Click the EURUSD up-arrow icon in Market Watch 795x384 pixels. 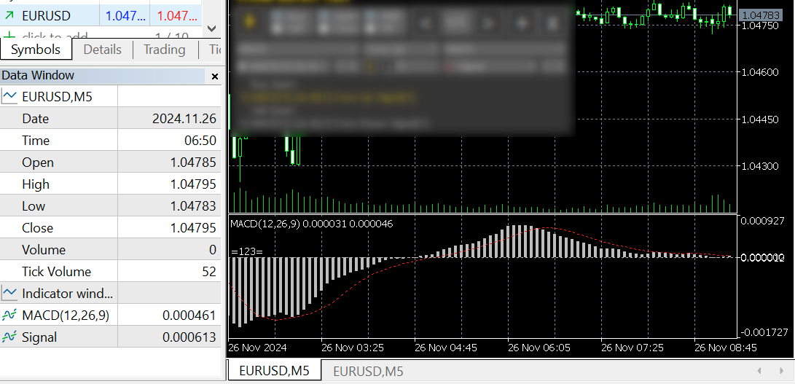point(9,16)
